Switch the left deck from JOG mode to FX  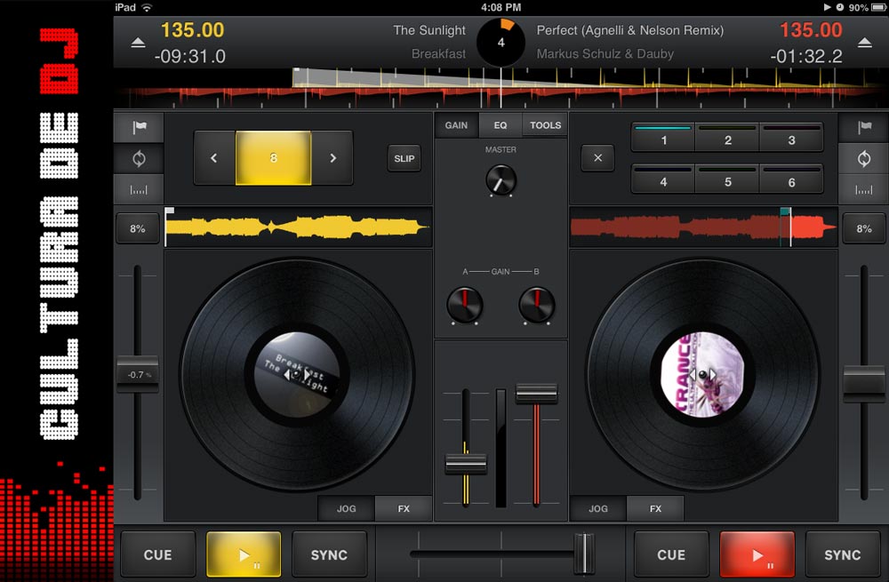click(404, 508)
